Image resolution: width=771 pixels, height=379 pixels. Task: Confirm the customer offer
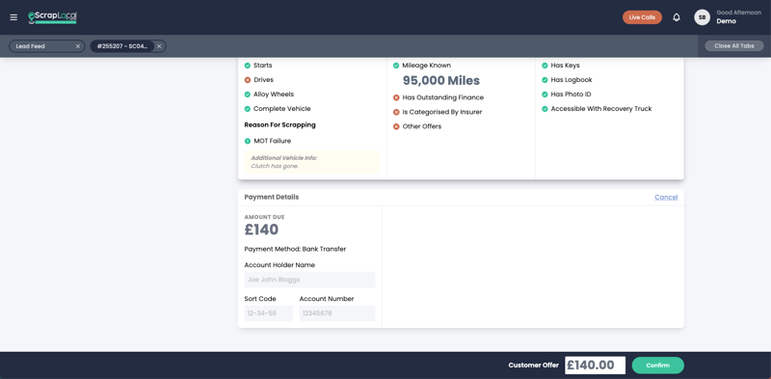click(x=658, y=365)
